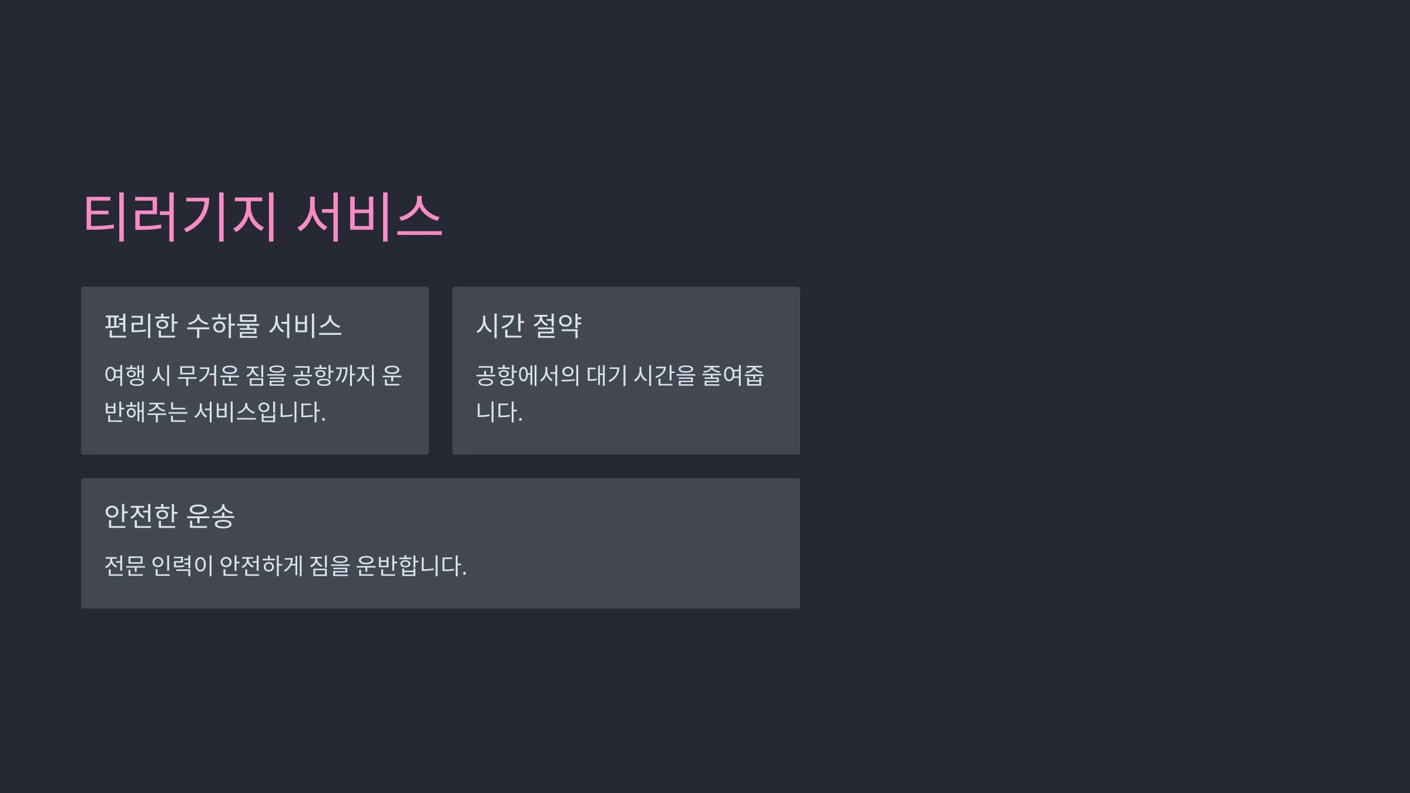
Task: Click the text 반해주는 서비스입니다.
Action: click(215, 412)
